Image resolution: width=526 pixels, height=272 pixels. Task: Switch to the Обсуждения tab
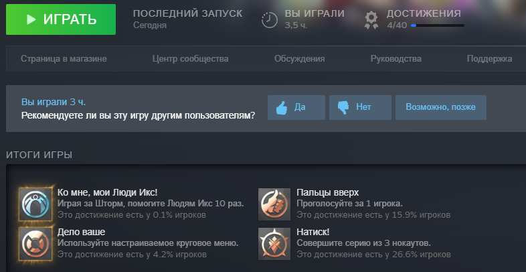pos(300,59)
